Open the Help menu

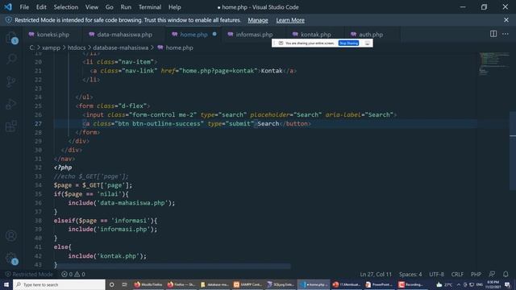174,7
